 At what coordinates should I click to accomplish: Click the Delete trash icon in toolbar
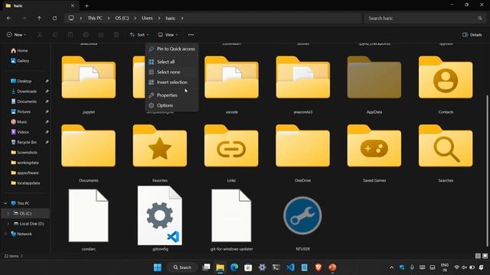click(116, 34)
